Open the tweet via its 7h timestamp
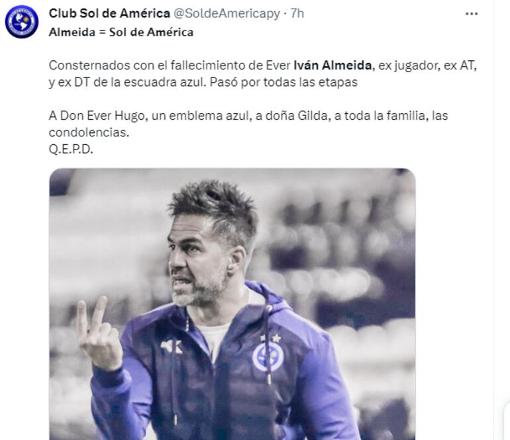Screen dimensions: 510x440 (x=297, y=14)
